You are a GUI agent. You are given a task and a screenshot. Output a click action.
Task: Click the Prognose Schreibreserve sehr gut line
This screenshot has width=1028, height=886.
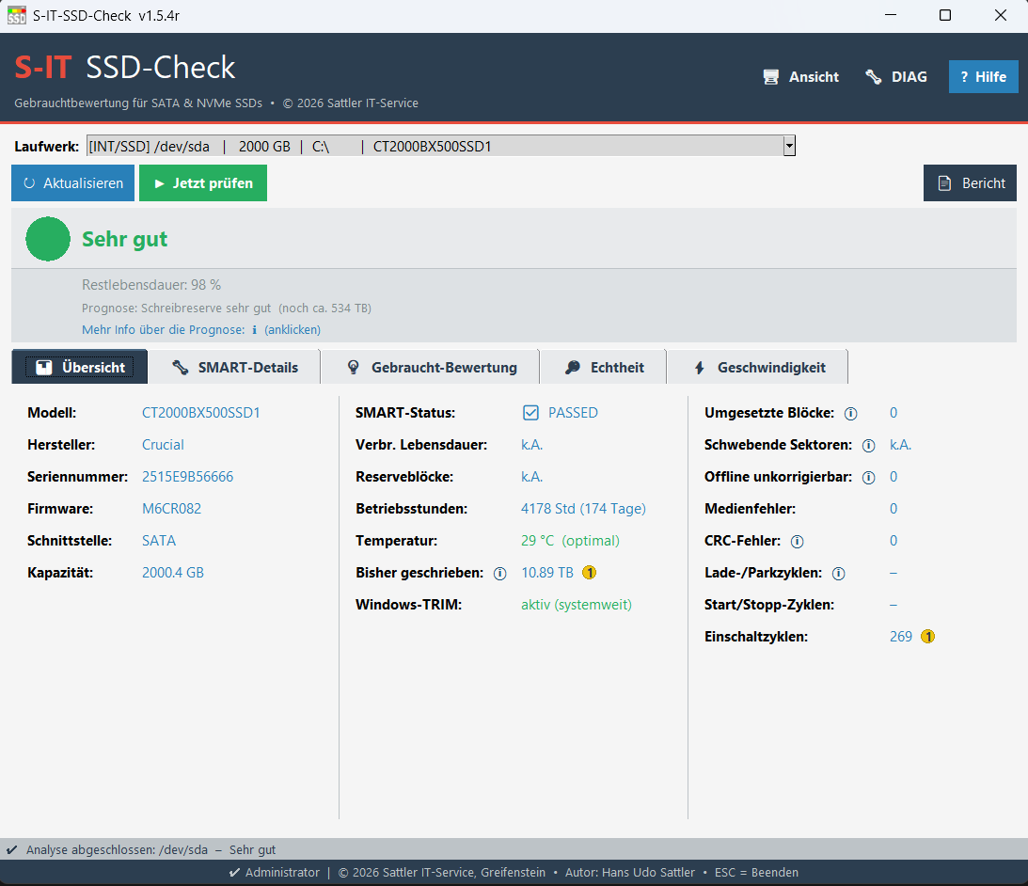tap(226, 309)
